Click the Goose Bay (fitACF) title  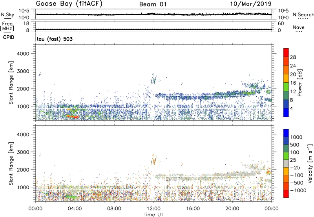coord(69,4)
